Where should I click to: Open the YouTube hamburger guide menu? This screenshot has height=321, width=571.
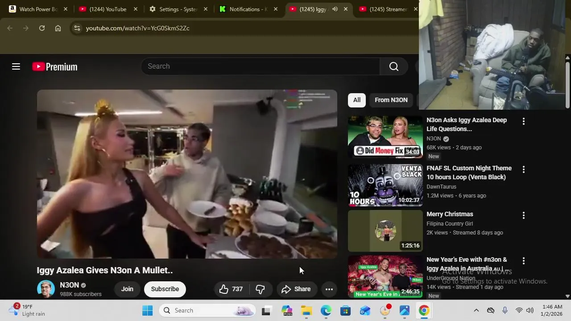[x=16, y=66]
